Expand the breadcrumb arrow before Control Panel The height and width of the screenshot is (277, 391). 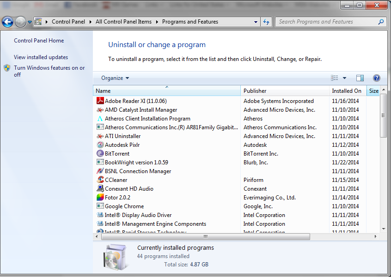point(46,22)
